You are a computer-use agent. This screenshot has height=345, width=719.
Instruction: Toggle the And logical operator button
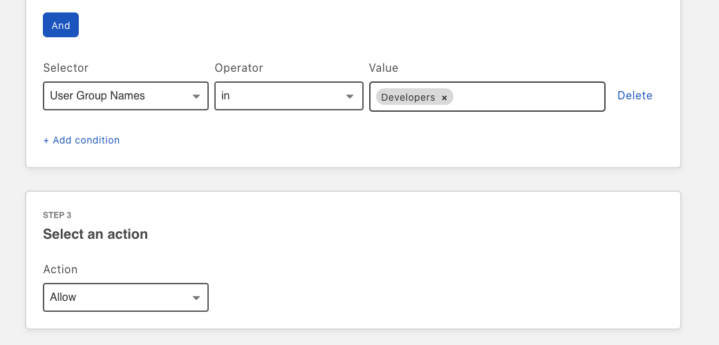tap(61, 25)
